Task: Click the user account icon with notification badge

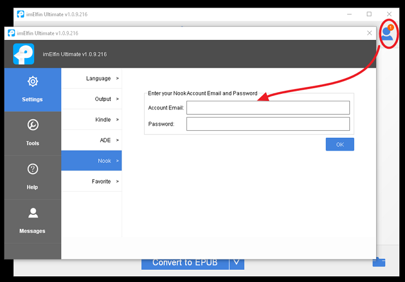Action: point(388,34)
